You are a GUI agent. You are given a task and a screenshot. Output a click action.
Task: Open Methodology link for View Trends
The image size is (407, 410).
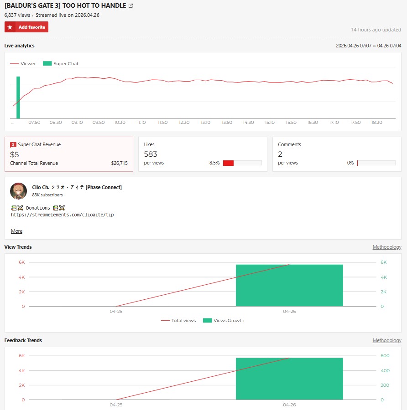click(387, 247)
